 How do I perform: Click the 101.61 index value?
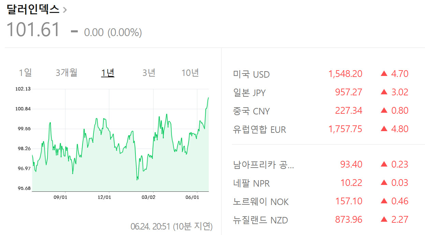click(33, 30)
